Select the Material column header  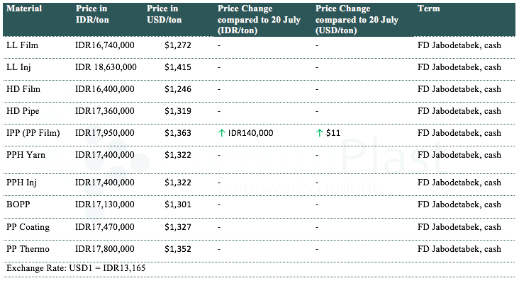(23, 8)
